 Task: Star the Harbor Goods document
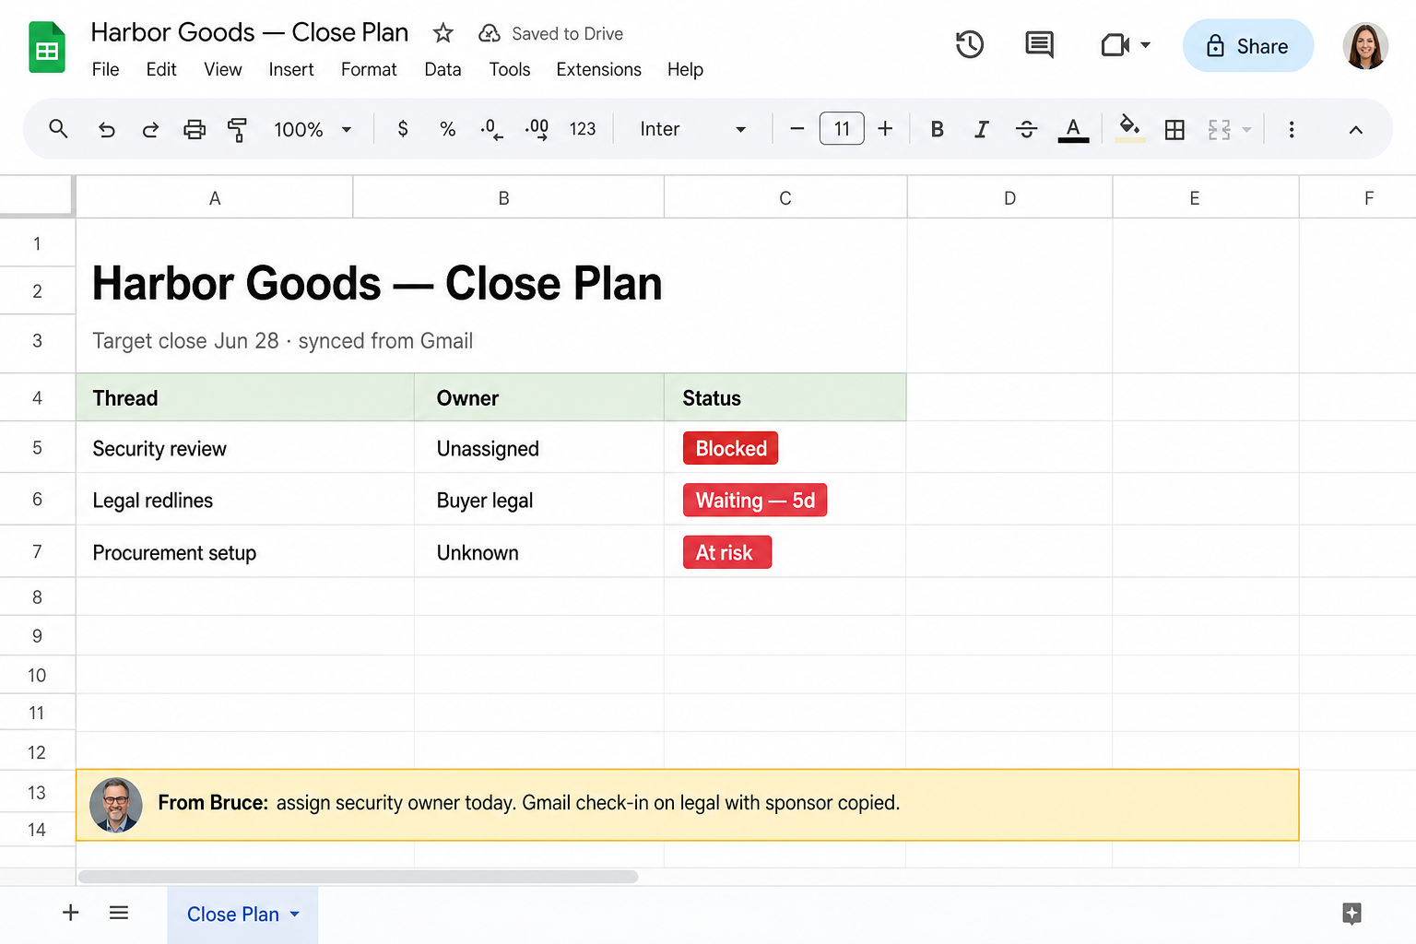pos(443,33)
